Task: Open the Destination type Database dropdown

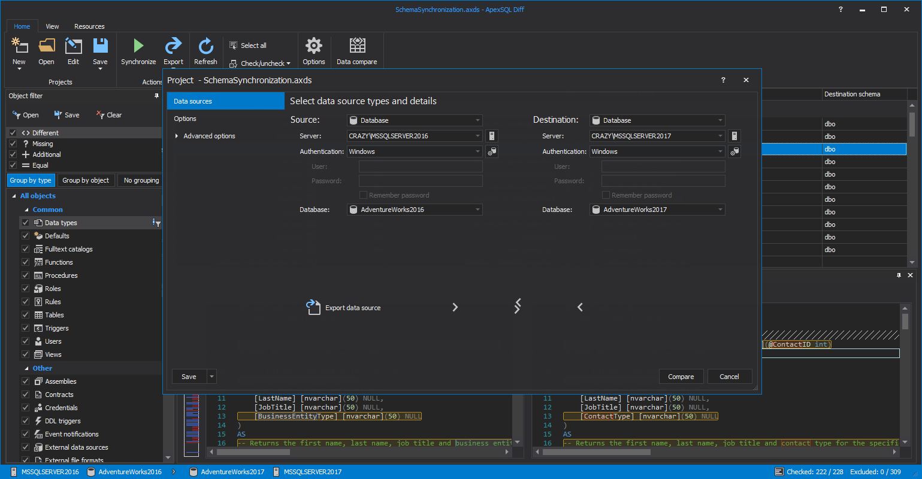Action: 657,120
